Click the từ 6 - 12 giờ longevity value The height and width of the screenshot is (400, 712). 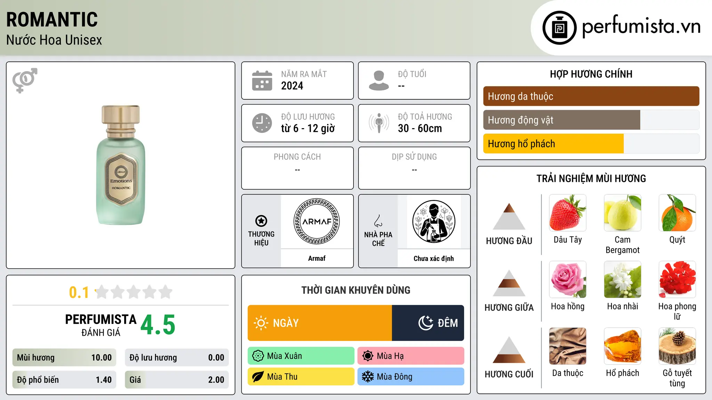point(308,128)
